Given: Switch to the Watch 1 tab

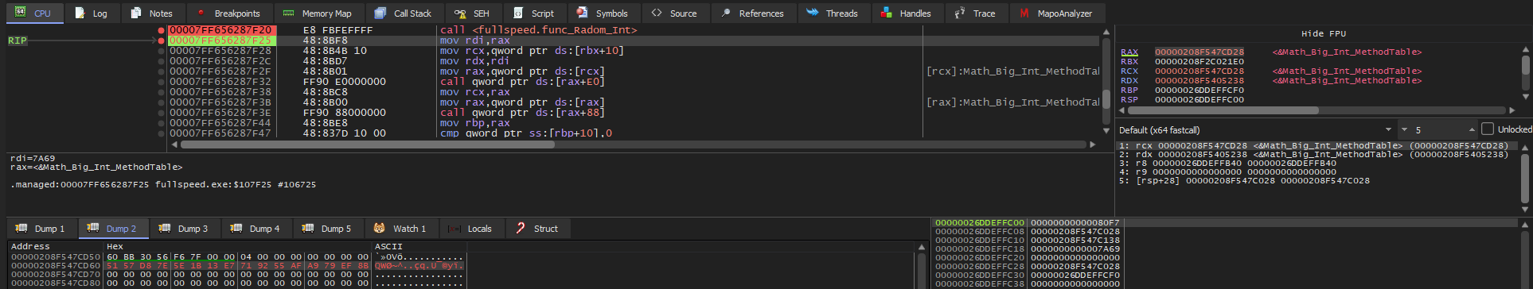Looking at the screenshot, I should coord(402,229).
